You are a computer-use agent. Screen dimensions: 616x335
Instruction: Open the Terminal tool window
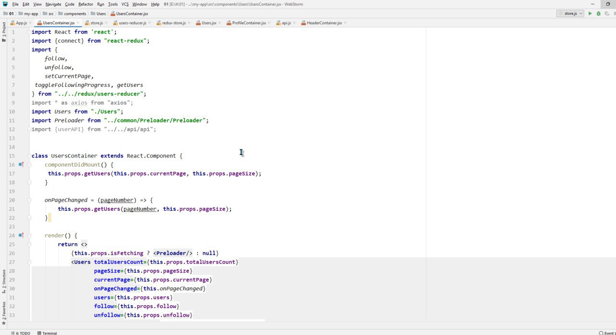point(49,333)
